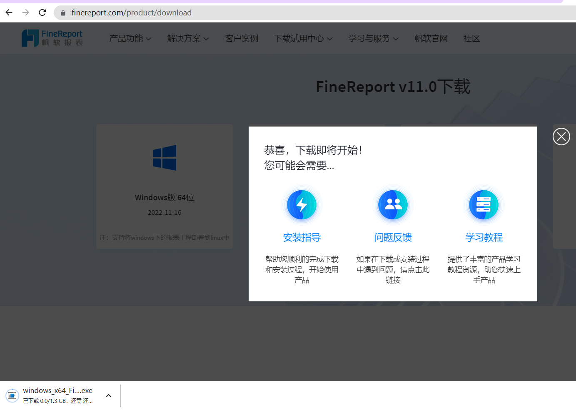The height and width of the screenshot is (410, 576).
Task: Click the 安装指导 lightning bolt icon
Action: 302,204
